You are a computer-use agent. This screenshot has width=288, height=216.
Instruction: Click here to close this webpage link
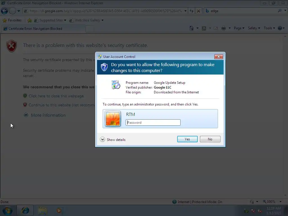pos(56,96)
